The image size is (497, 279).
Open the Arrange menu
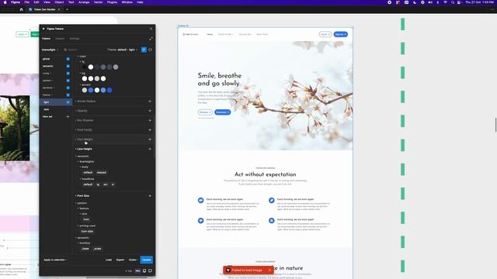pyautogui.click(x=84, y=2)
